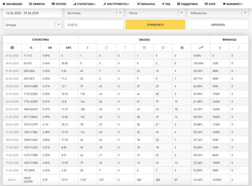Click the green dollar earnings icon
252x186 pixels.
(219, 48)
